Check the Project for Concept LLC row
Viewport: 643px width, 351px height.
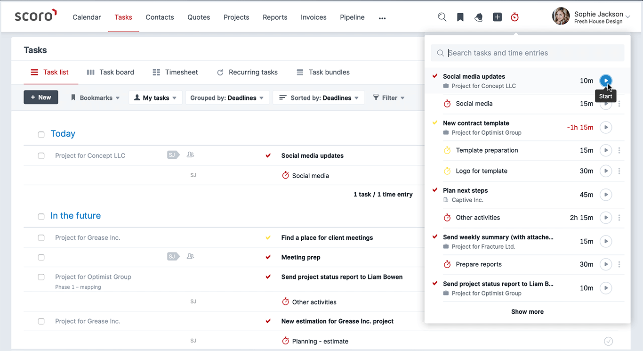[x=41, y=156]
